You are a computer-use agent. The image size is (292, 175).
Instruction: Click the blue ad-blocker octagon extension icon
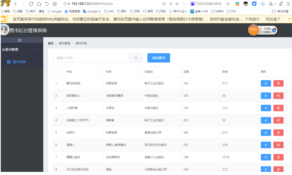pyautogui.click(x=262, y=4)
